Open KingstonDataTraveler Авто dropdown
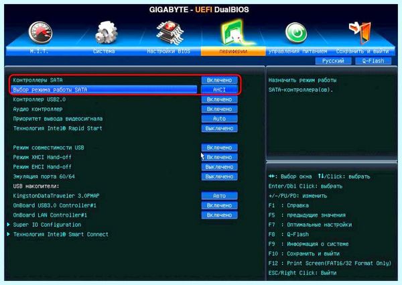The image size is (402, 285). [219, 196]
